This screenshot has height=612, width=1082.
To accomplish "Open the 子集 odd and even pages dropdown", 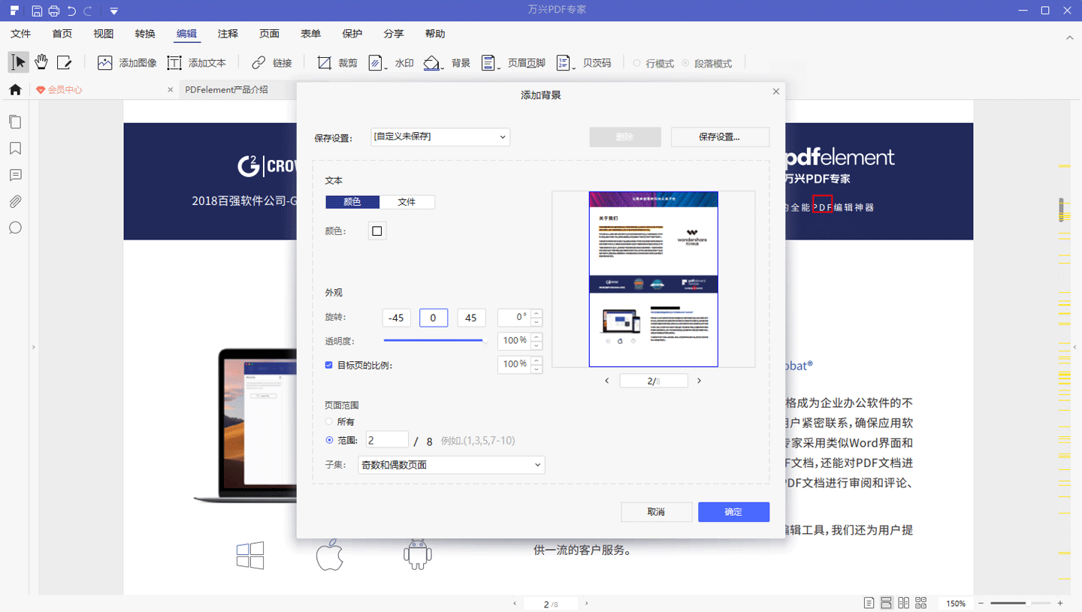I will [x=451, y=465].
